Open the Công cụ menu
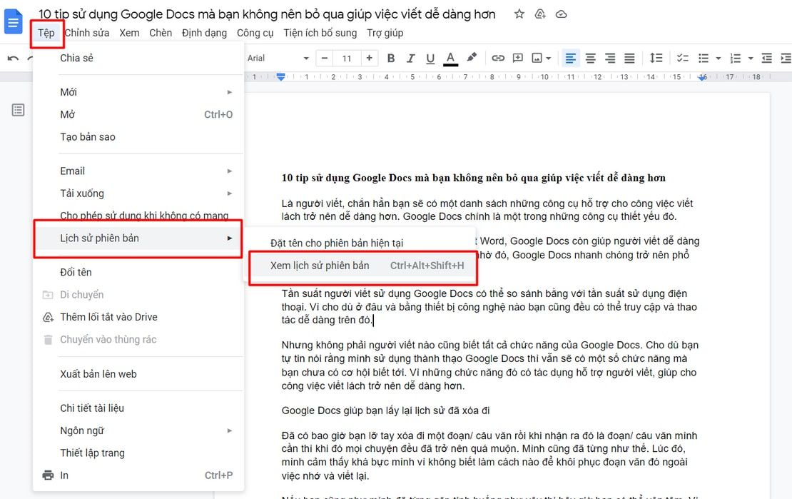Image resolution: width=792 pixels, height=499 pixels. pyautogui.click(x=255, y=33)
